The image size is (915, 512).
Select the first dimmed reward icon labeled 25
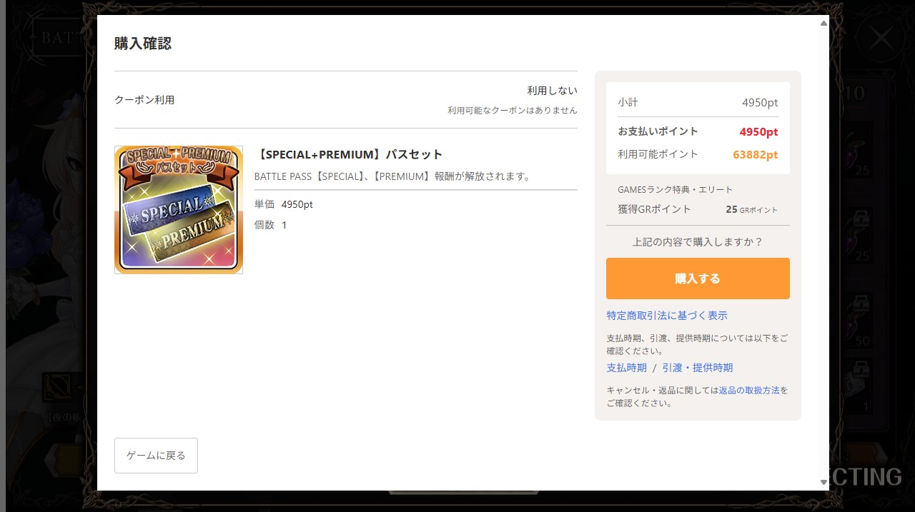click(856, 151)
